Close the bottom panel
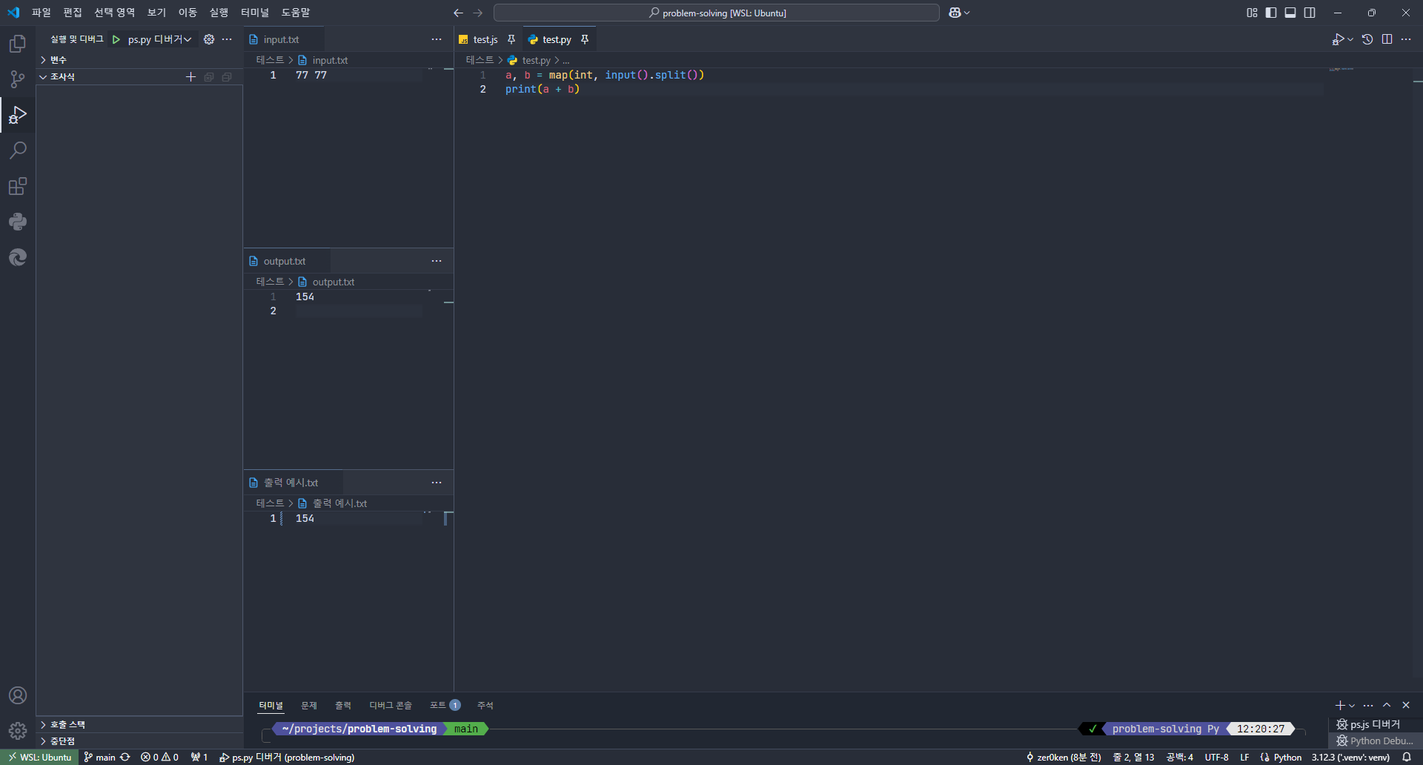The height and width of the screenshot is (765, 1423). coord(1406,705)
